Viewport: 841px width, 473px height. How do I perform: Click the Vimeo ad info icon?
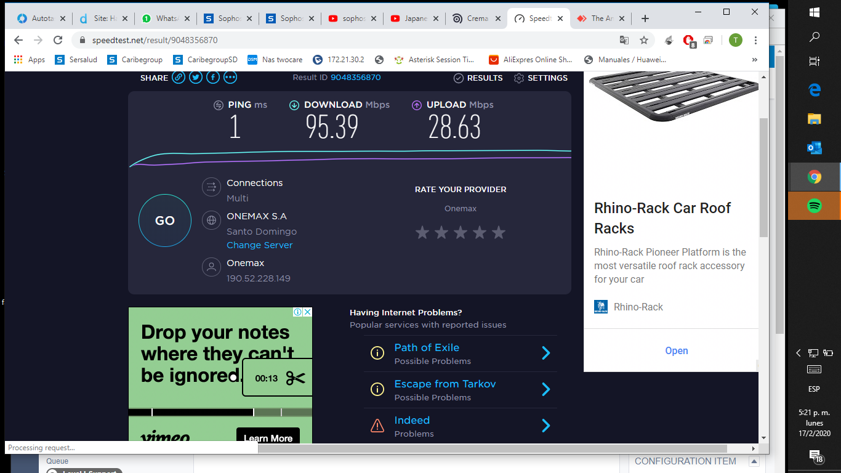(298, 312)
